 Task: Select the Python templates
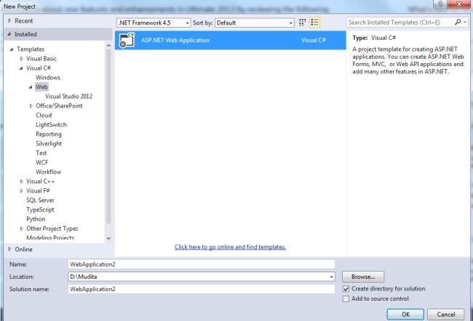click(x=36, y=219)
